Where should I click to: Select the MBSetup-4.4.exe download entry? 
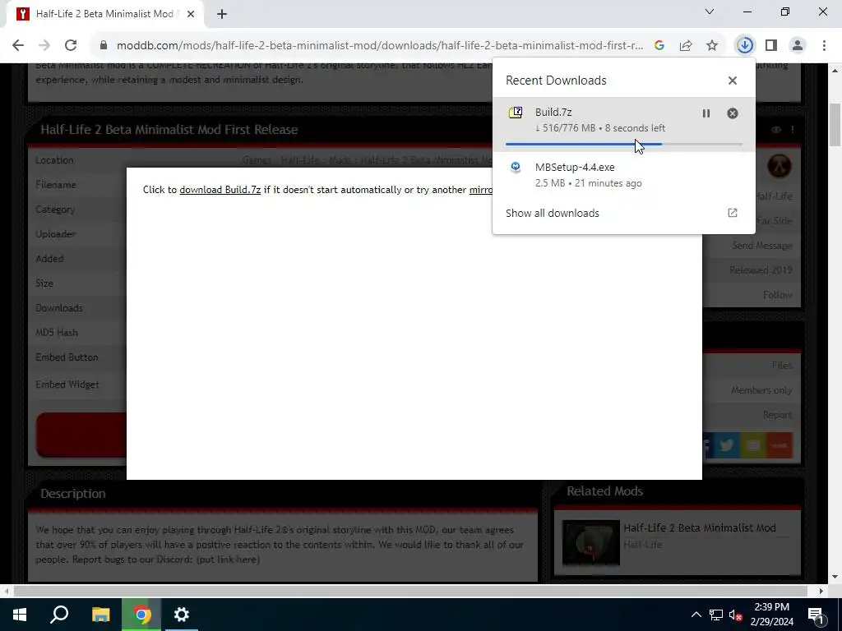(623, 175)
